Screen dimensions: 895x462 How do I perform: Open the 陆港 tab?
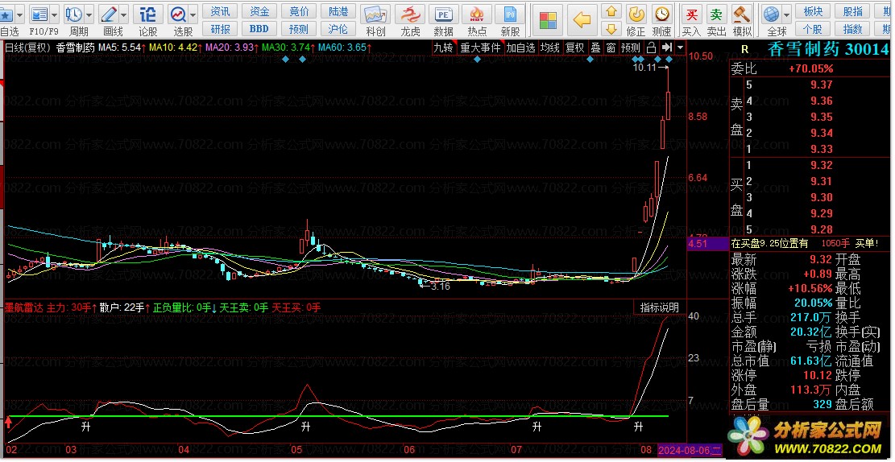pos(338,11)
